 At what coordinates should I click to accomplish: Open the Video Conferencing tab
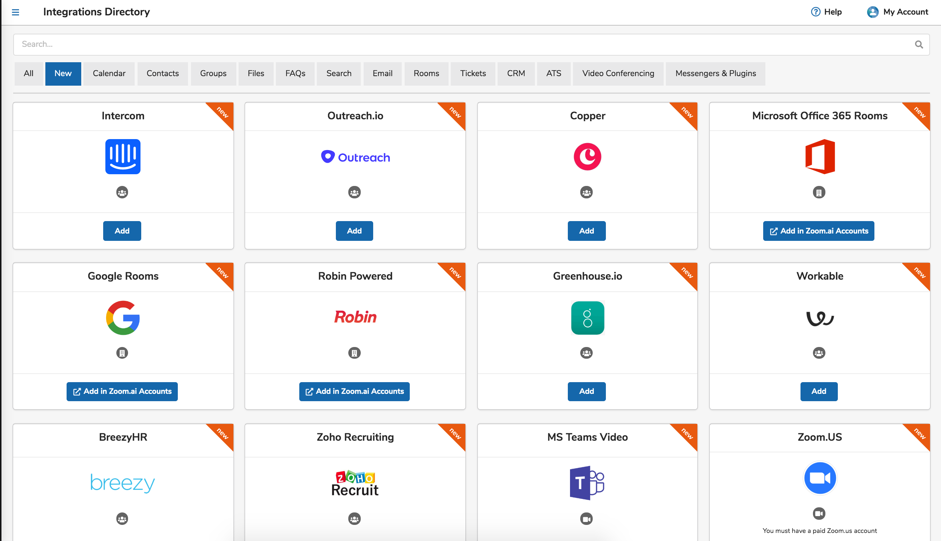[x=618, y=74]
